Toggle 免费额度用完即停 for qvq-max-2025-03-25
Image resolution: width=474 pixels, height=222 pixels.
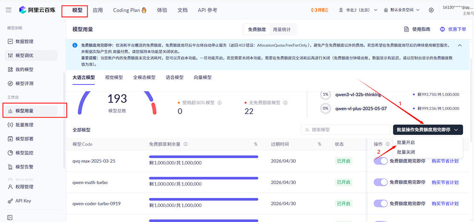(380, 161)
